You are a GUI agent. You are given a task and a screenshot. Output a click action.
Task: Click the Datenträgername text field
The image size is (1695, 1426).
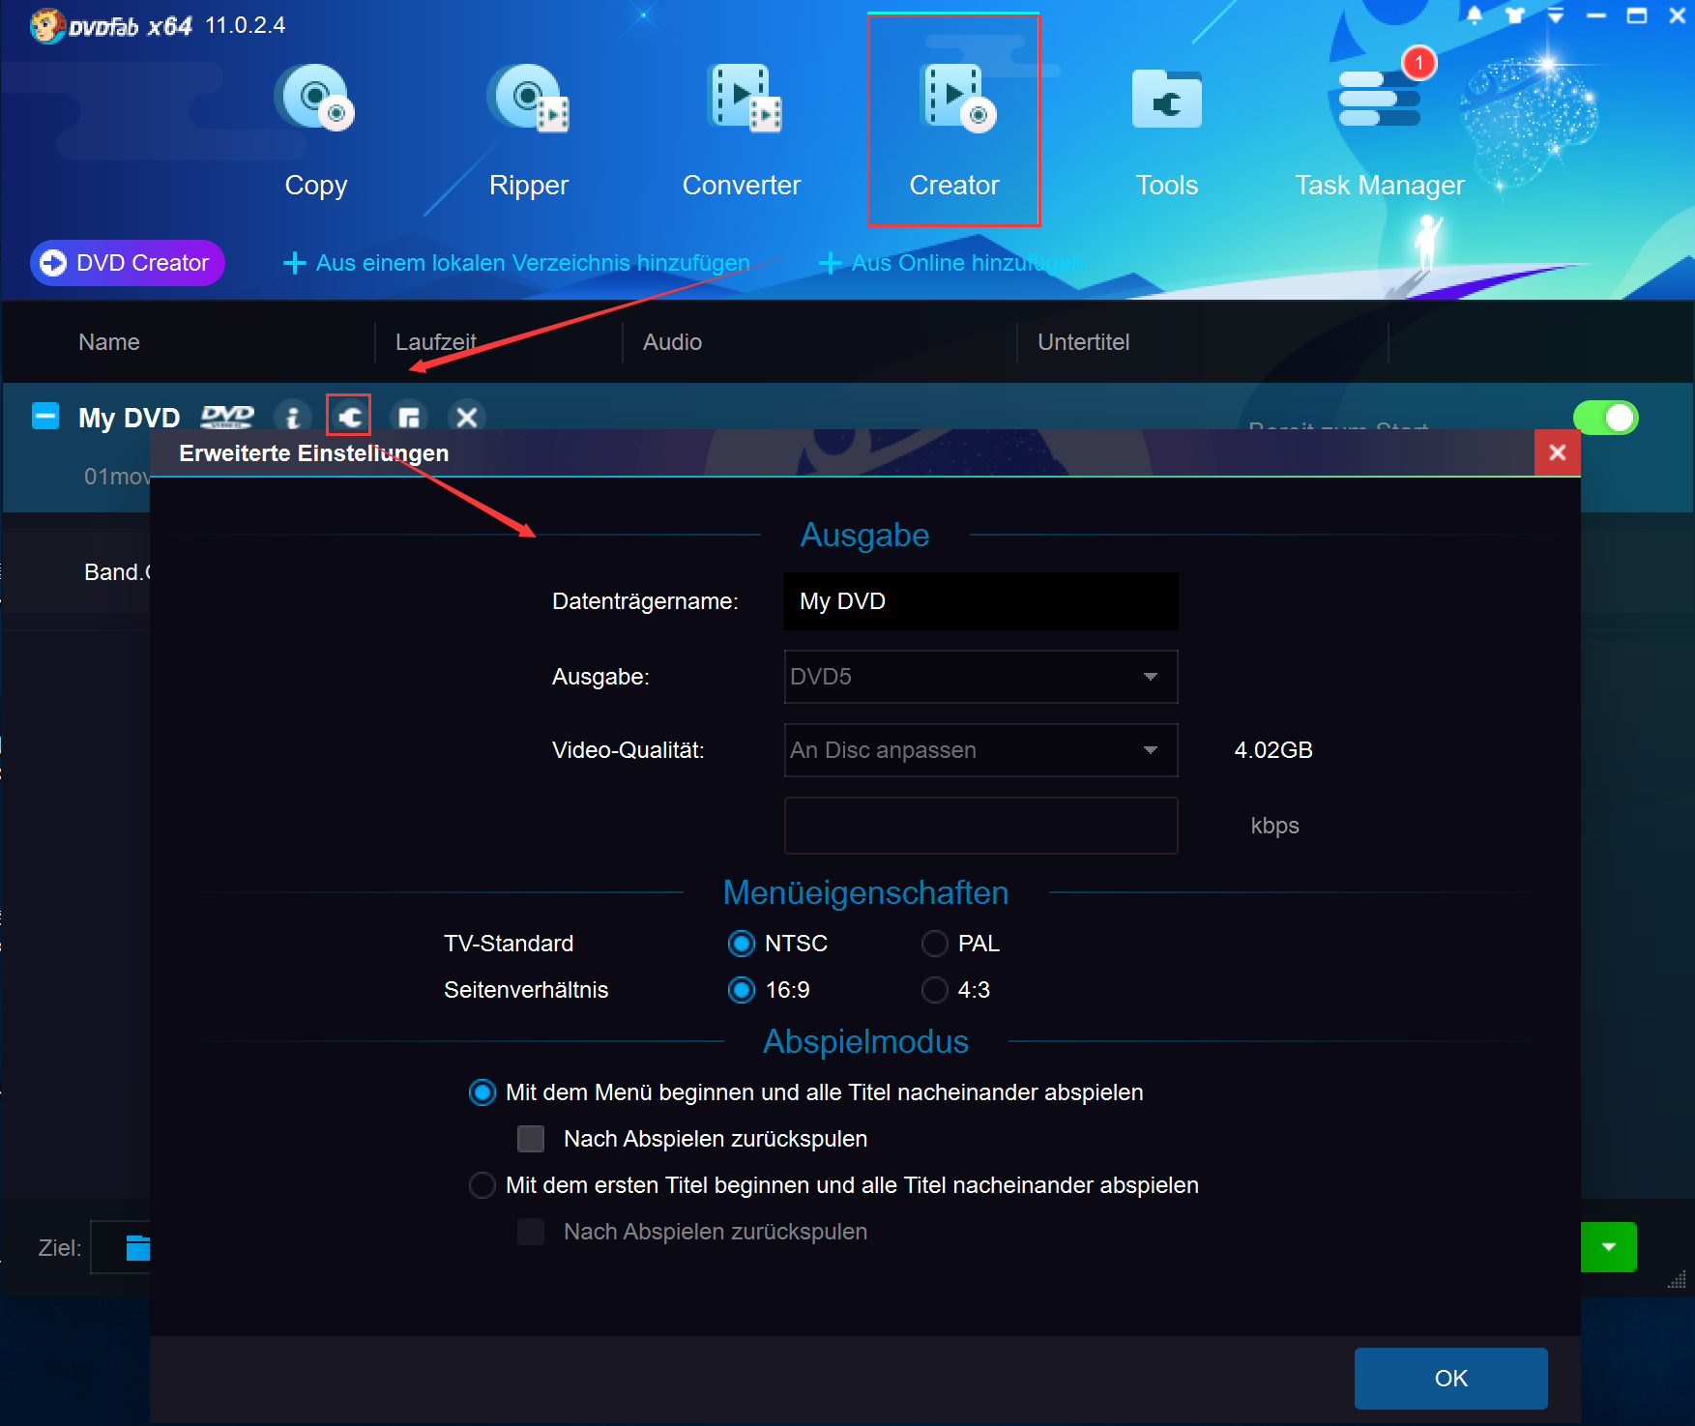980,601
